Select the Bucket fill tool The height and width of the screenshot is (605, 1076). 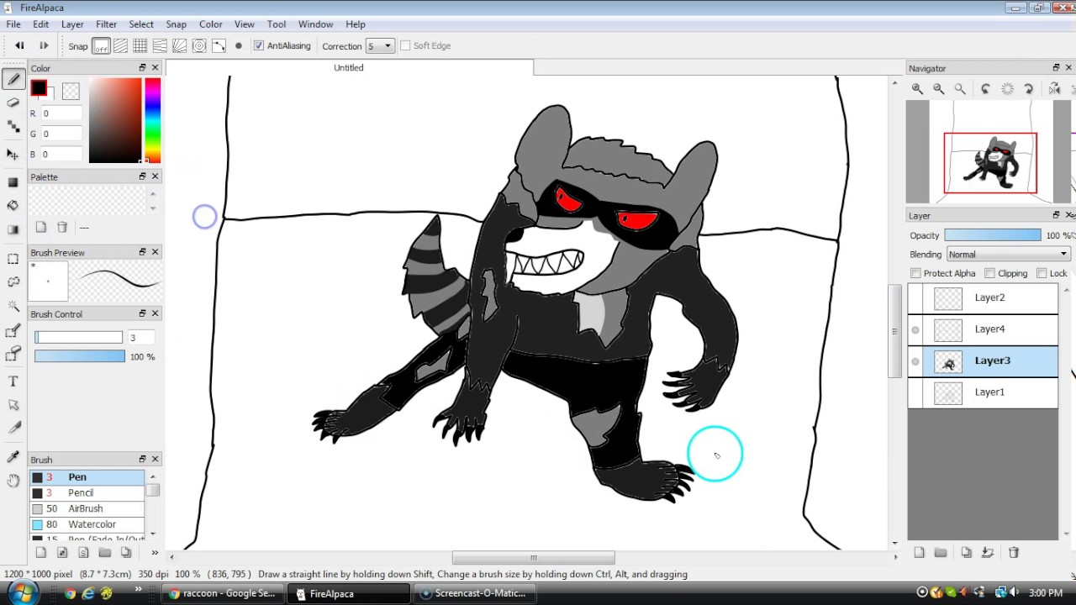click(13, 205)
